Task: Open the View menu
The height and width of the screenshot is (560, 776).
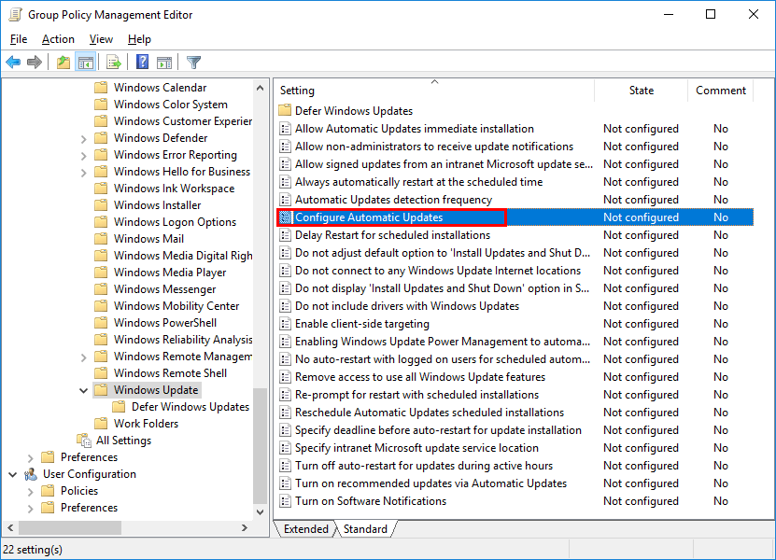Action: point(101,39)
